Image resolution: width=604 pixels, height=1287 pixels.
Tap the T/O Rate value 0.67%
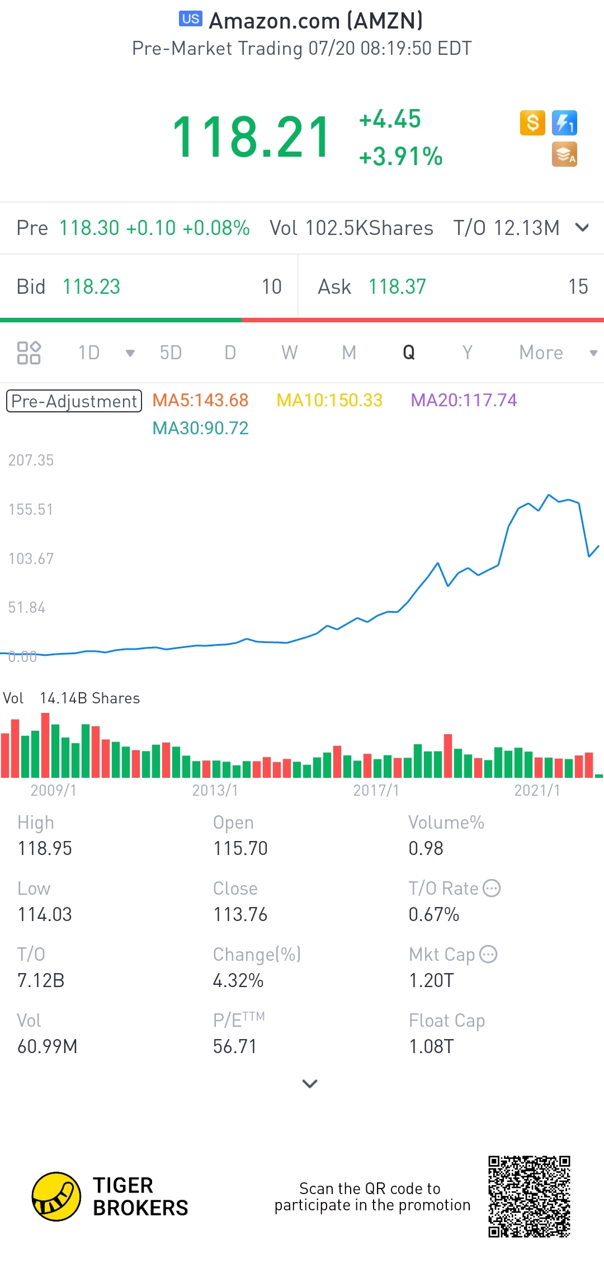click(x=434, y=914)
